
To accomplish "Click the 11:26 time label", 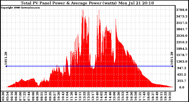I will pos(71,96).
